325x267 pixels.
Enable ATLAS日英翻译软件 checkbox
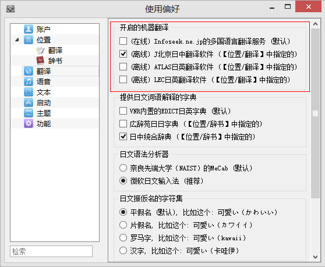pos(123,67)
